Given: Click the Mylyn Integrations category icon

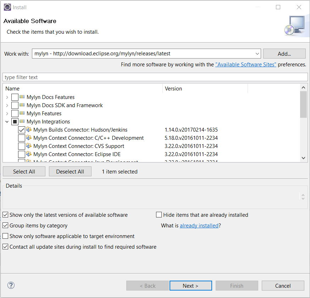Looking at the screenshot, I should [x=22, y=121].
